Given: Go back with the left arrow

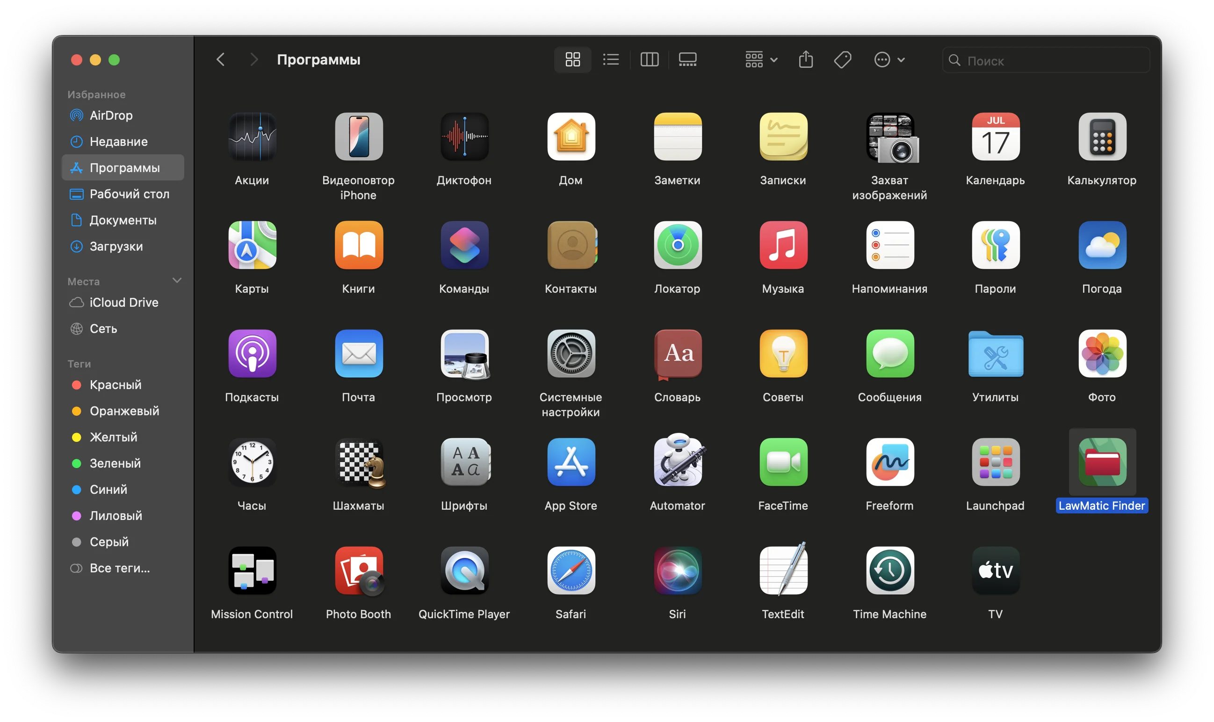Looking at the screenshot, I should [221, 60].
